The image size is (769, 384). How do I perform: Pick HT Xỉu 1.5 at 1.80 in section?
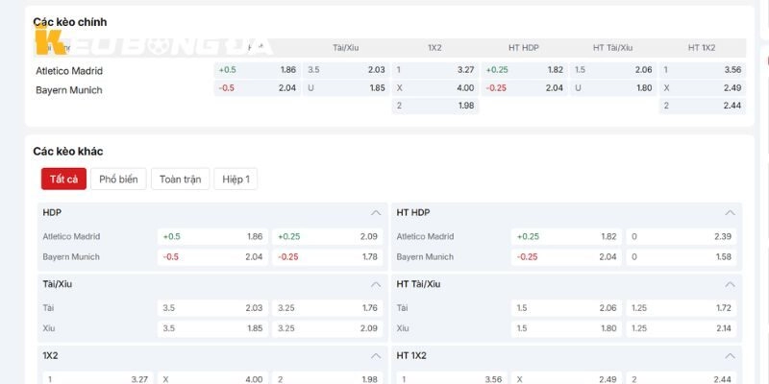coord(566,328)
